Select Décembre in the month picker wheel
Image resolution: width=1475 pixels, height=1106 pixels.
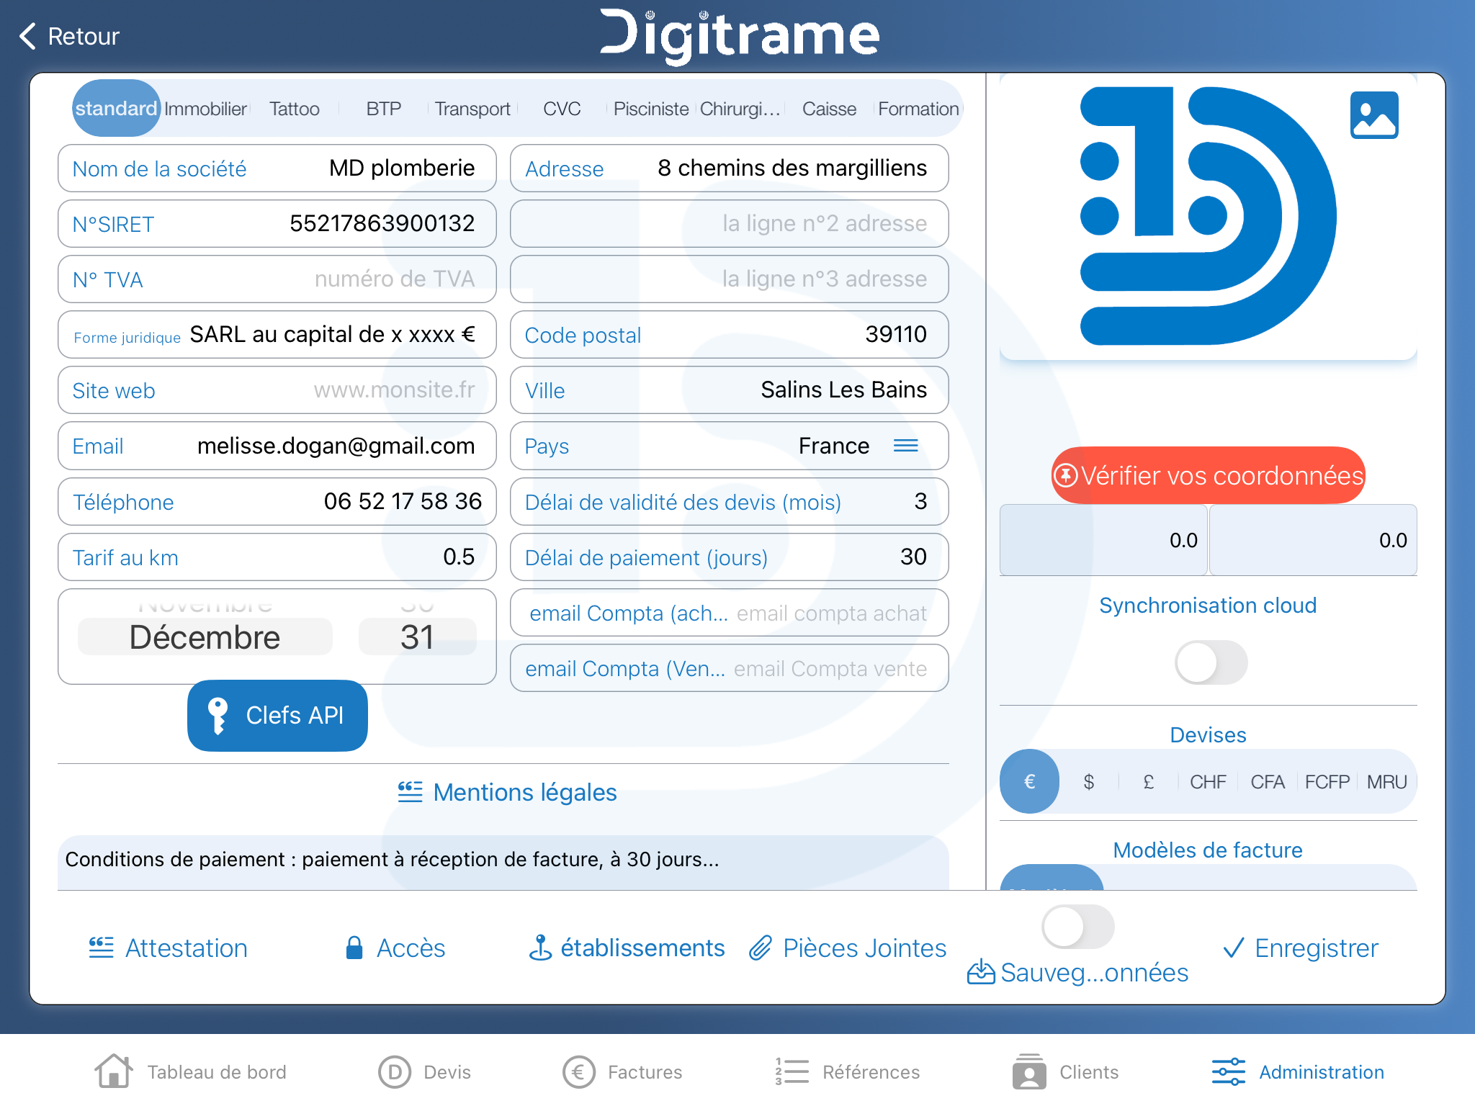pos(205,637)
